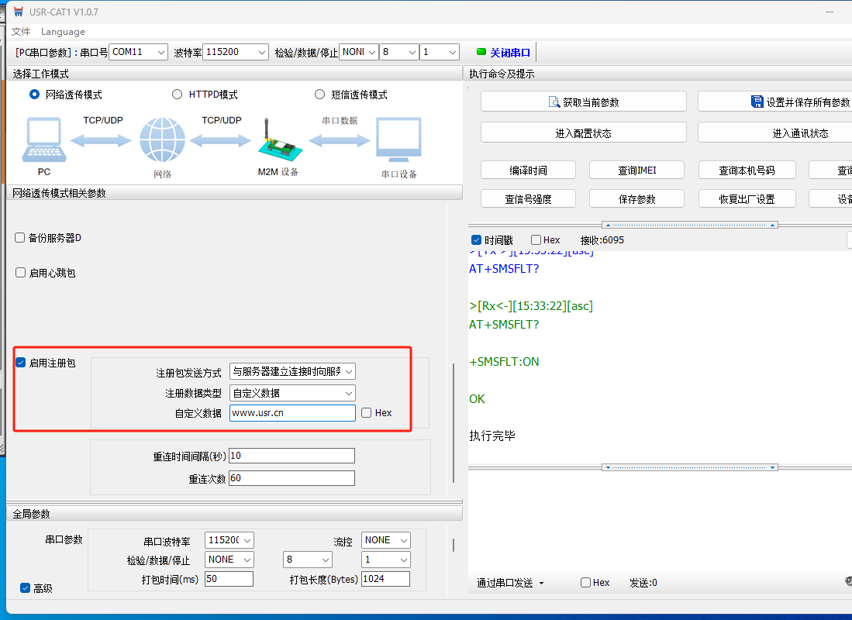The image size is (852, 620).
Task: Click the query IMEI button
Action: click(636, 170)
